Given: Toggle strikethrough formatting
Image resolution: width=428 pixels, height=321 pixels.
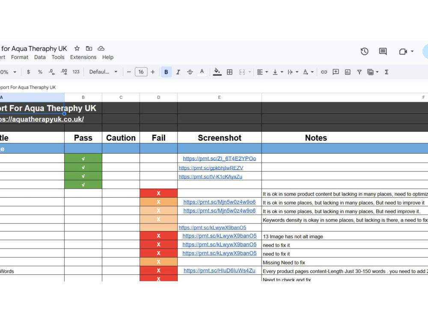Looking at the screenshot, I should click(190, 72).
